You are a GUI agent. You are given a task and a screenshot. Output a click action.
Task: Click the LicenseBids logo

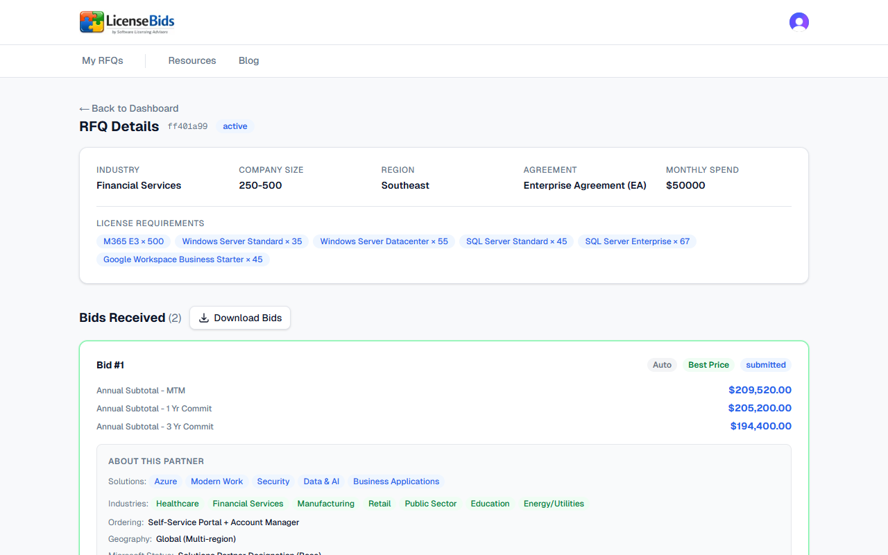pos(127,22)
